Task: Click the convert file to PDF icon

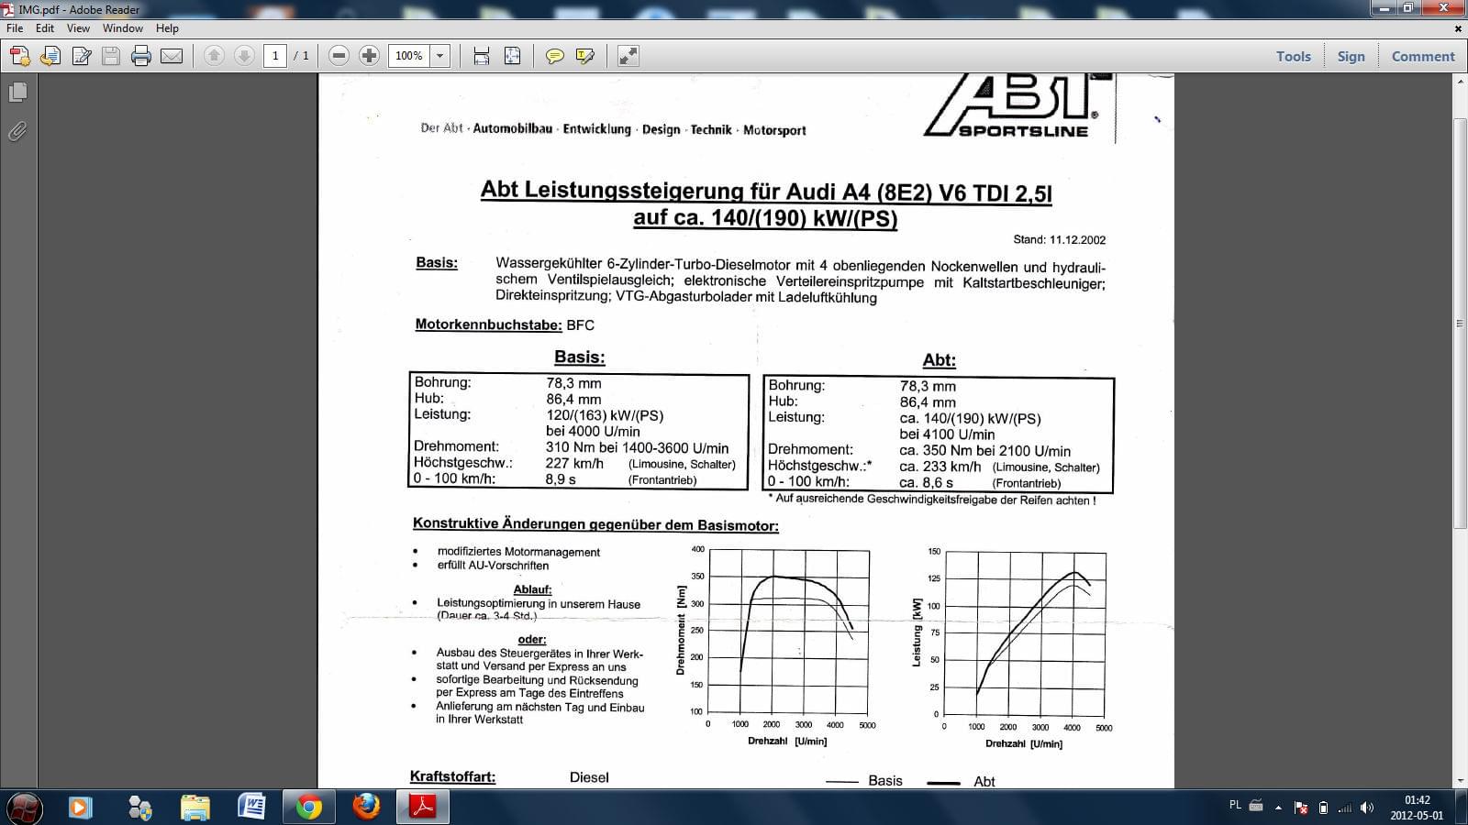Action: (x=50, y=56)
